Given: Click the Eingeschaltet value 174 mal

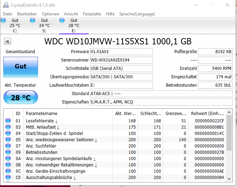Looking at the screenshot, I should 215,77.
